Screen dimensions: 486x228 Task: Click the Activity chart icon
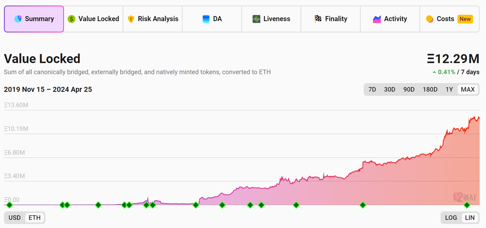coord(377,19)
